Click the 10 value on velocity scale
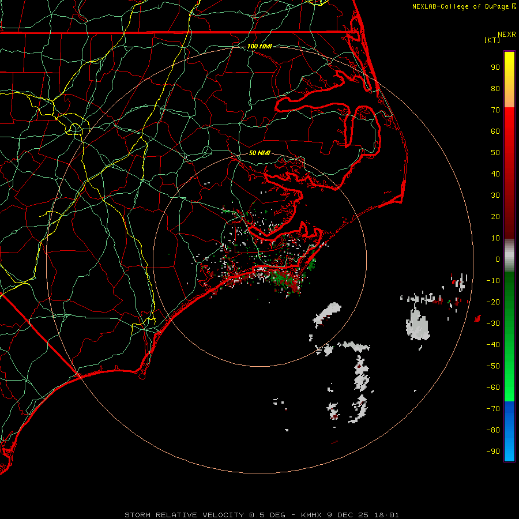Screen dimensions: 519x519 tap(495, 238)
